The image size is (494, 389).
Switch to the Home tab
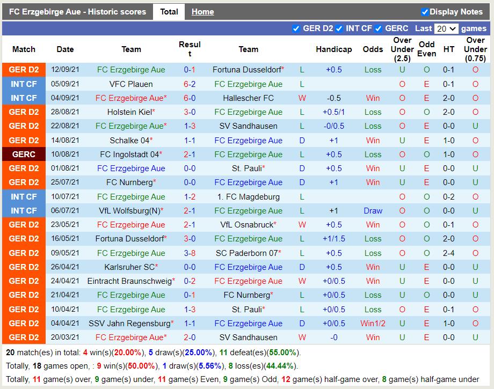202,12
